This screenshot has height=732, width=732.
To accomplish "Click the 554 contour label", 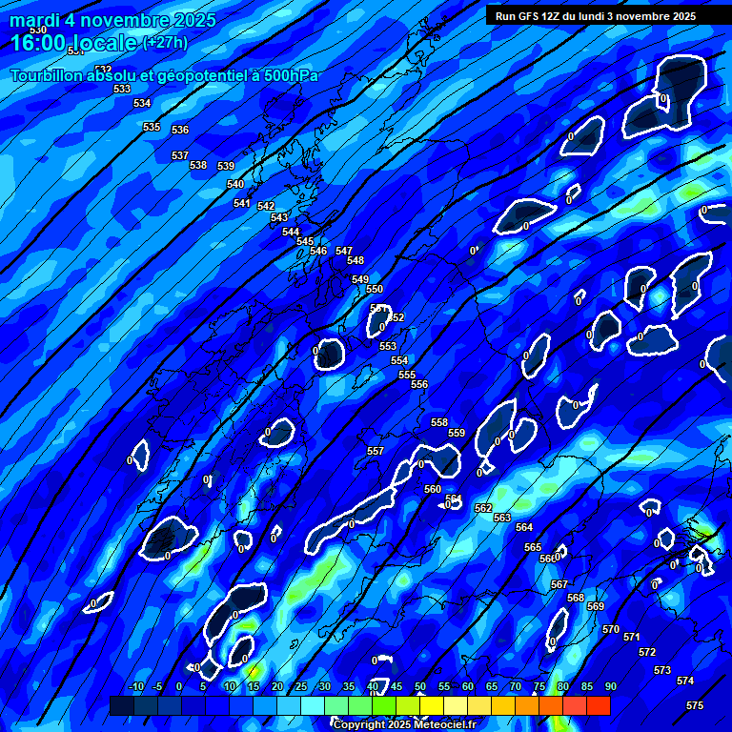I will click(x=399, y=360).
